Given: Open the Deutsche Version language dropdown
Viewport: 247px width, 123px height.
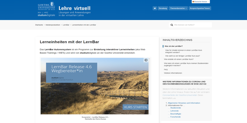Looking at the screenshot, I should pyautogui.click(x=201, y=2).
